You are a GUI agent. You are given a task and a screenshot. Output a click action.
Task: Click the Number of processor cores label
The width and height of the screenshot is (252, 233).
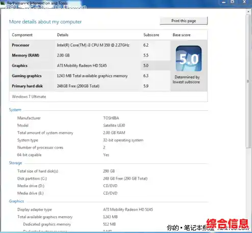tap(40, 148)
